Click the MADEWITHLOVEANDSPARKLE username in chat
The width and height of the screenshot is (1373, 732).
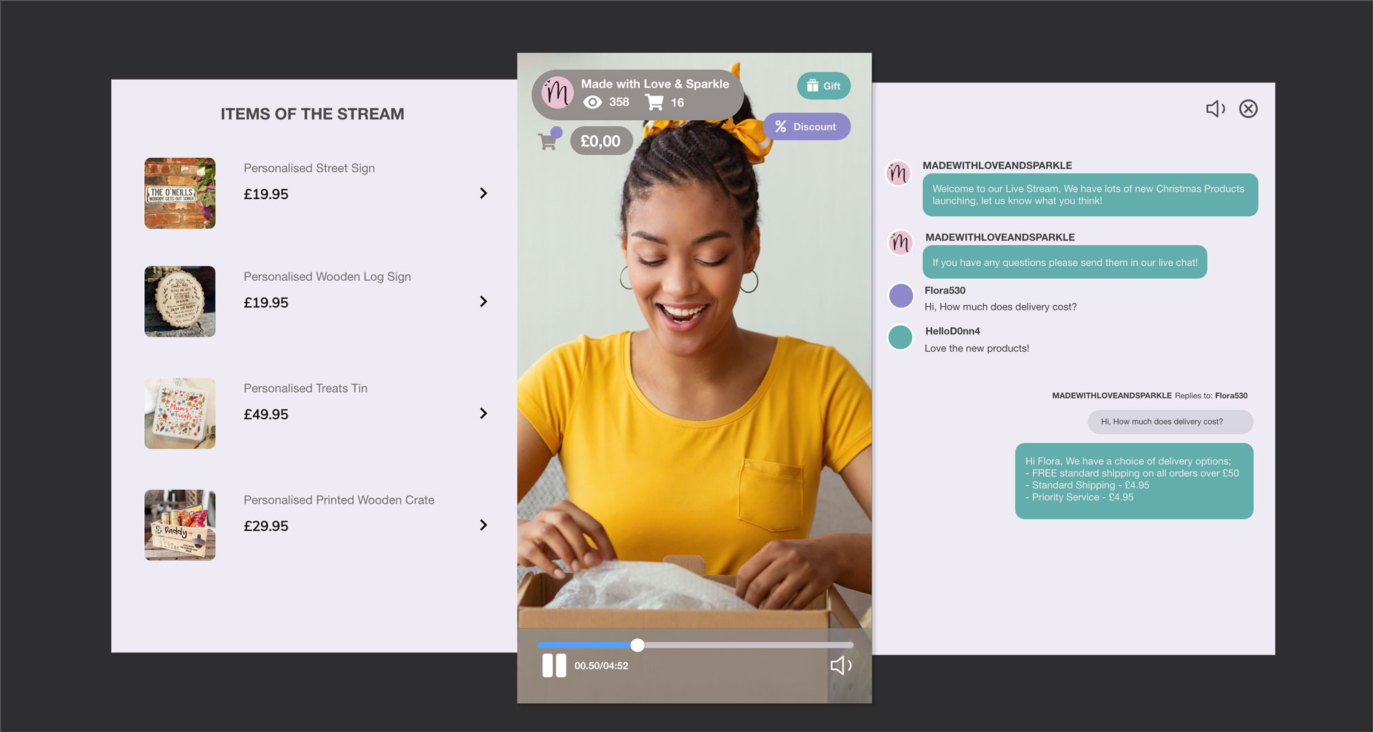click(x=997, y=165)
